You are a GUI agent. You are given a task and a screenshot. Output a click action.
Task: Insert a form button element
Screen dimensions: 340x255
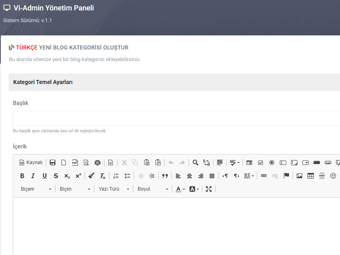coord(317,162)
